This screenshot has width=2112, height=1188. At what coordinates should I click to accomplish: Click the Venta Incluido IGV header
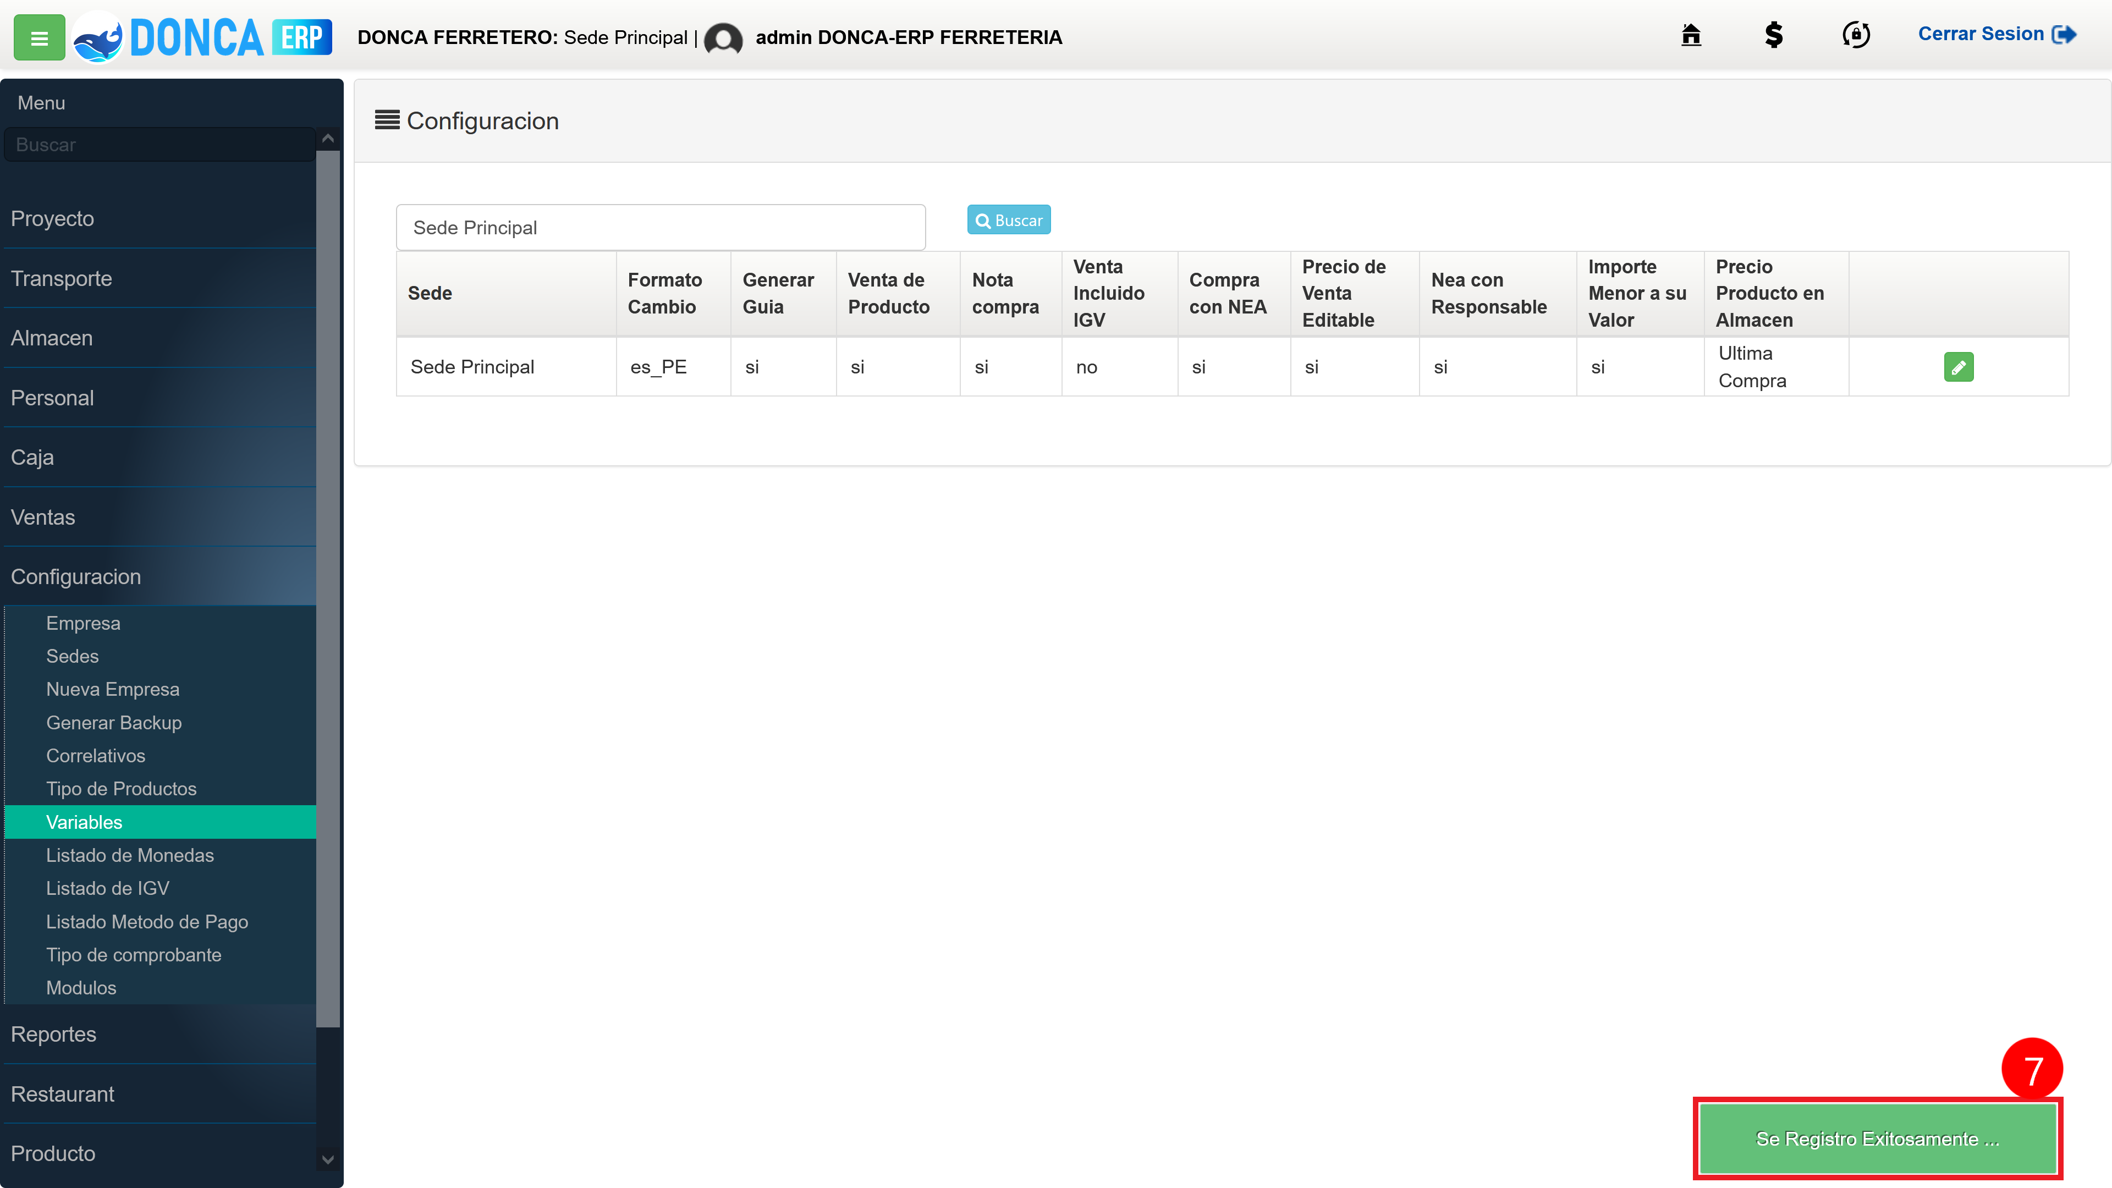1119,294
